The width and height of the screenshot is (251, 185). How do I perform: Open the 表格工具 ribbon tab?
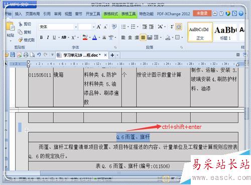pyautogui.click(x=129, y=14)
